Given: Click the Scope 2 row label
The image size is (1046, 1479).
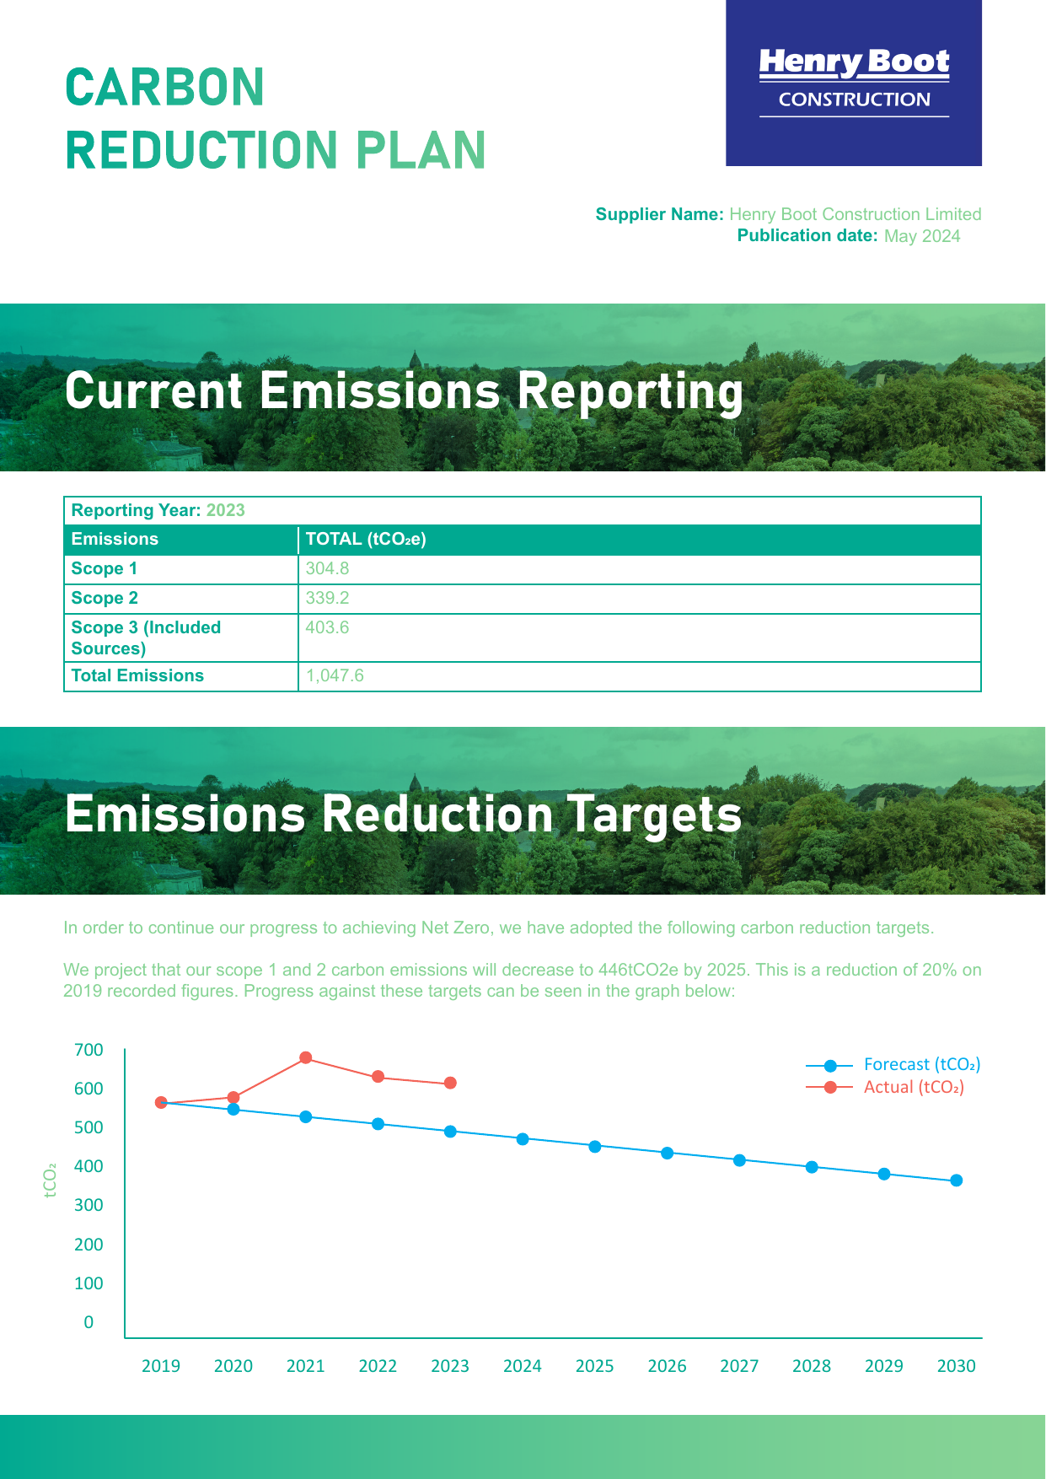Looking at the screenshot, I should click(105, 599).
